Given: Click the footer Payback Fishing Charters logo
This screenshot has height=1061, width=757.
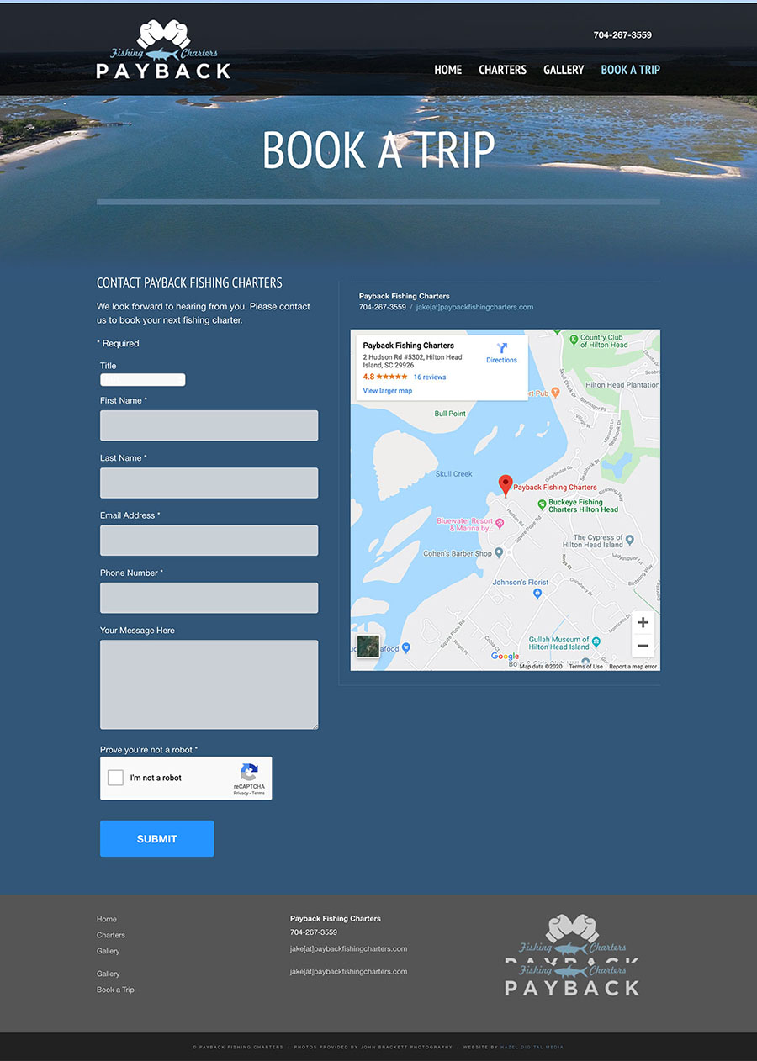Looking at the screenshot, I should (572, 955).
